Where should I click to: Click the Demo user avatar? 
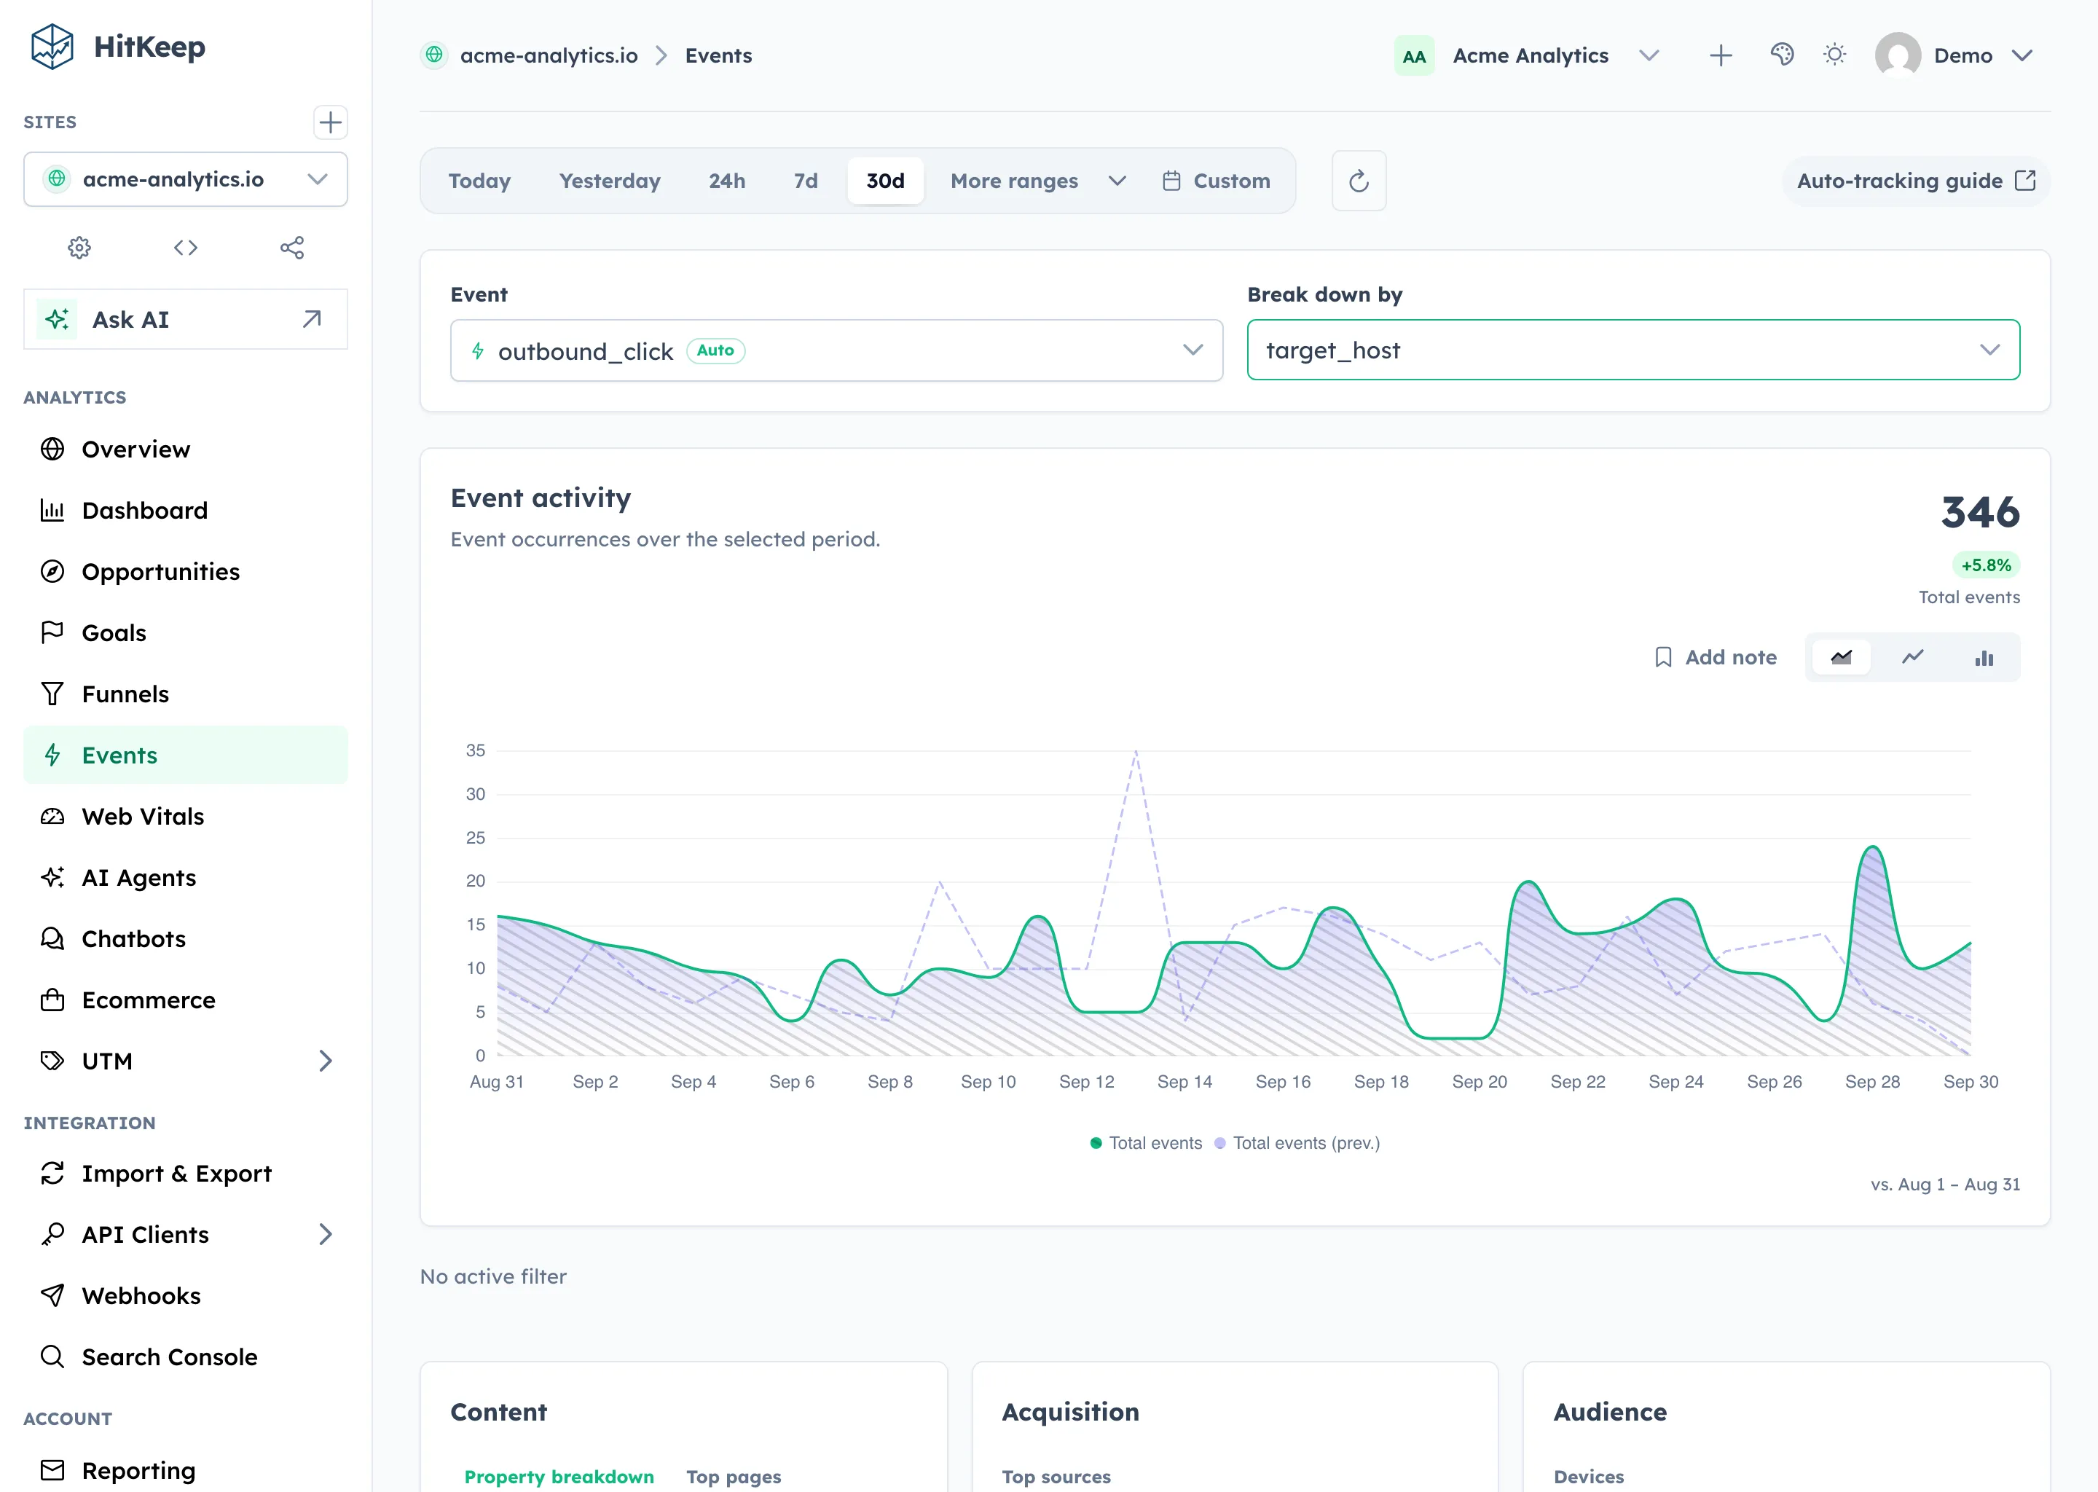[1898, 55]
